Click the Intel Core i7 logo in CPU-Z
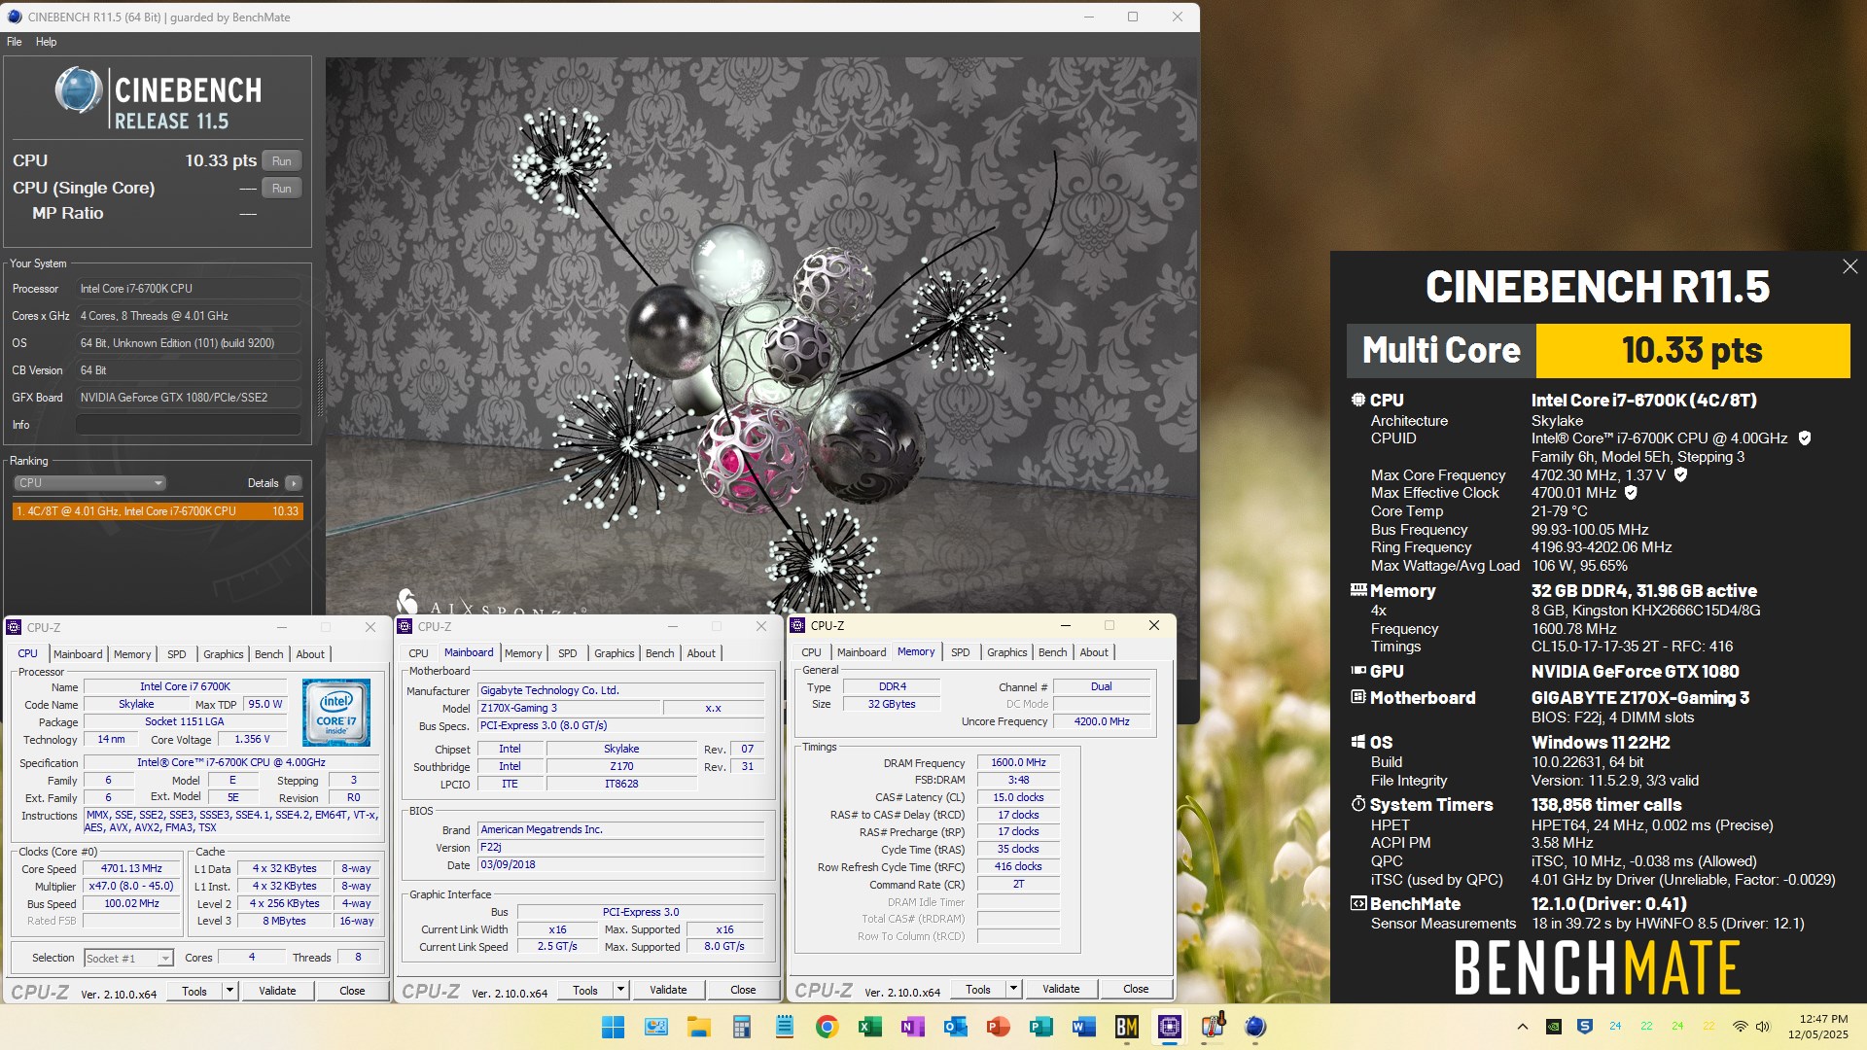Image resolution: width=1867 pixels, height=1050 pixels. pos(336,713)
